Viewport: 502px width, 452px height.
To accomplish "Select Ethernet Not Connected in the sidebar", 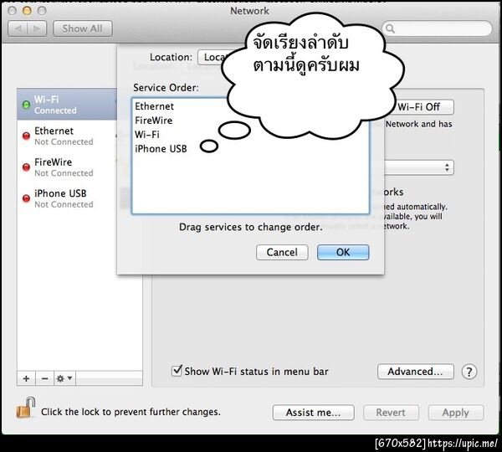I will [x=67, y=136].
